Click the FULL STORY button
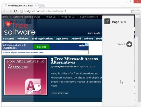141x107 pixels. [60, 93]
